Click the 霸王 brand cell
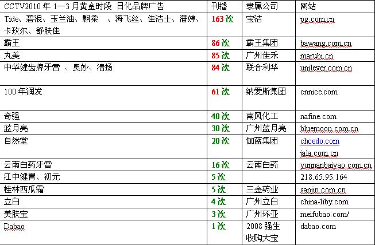This screenshot has width=375, height=245. 11,43
